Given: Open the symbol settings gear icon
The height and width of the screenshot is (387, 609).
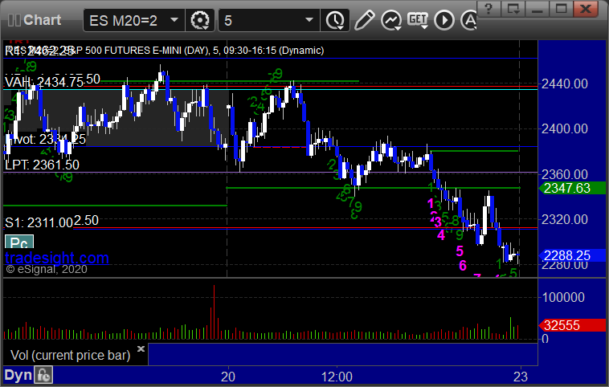Looking at the screenshot, I should (199, 20).
